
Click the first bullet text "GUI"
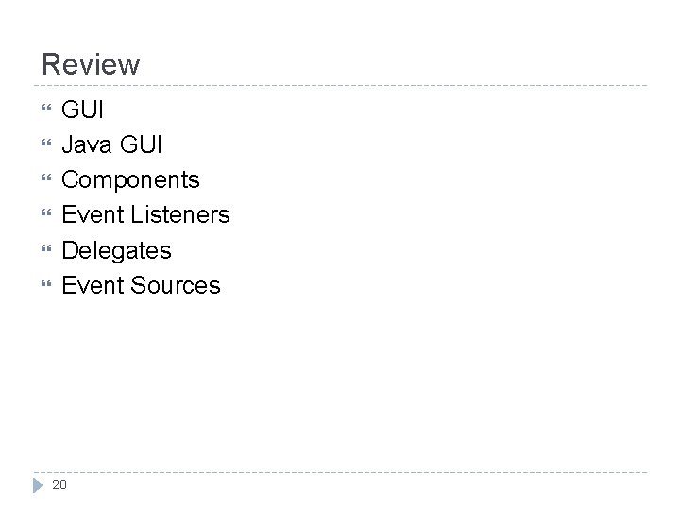click(x=82, y=110)
